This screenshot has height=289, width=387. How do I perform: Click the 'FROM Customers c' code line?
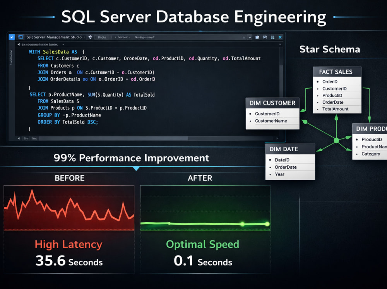tap(58, 66)
